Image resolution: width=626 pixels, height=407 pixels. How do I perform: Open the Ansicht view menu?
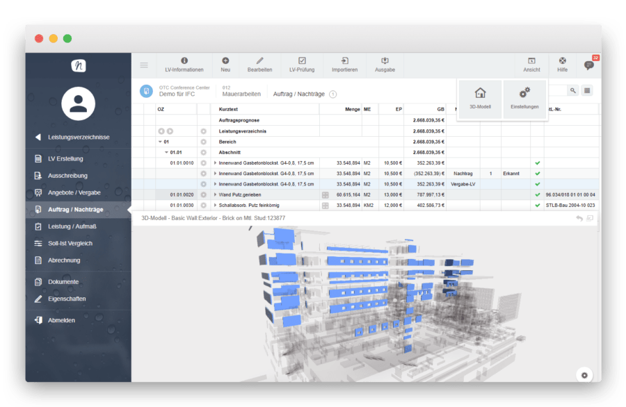(531, 65)
